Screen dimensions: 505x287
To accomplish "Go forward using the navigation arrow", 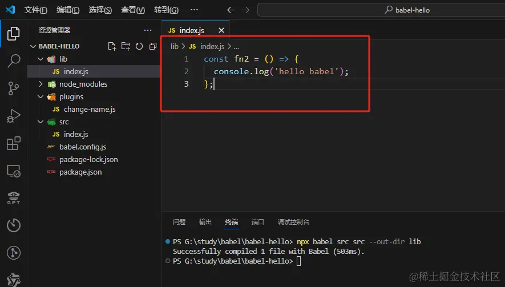I will 245,10.
